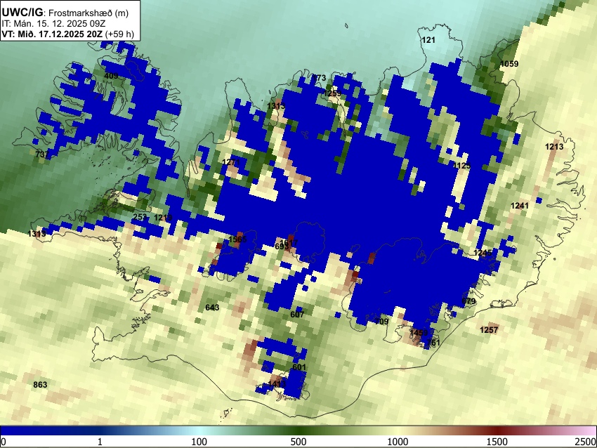This screenshot has height=448, width=597.
Task: Click the '709' map value
Action: point(382,322)
